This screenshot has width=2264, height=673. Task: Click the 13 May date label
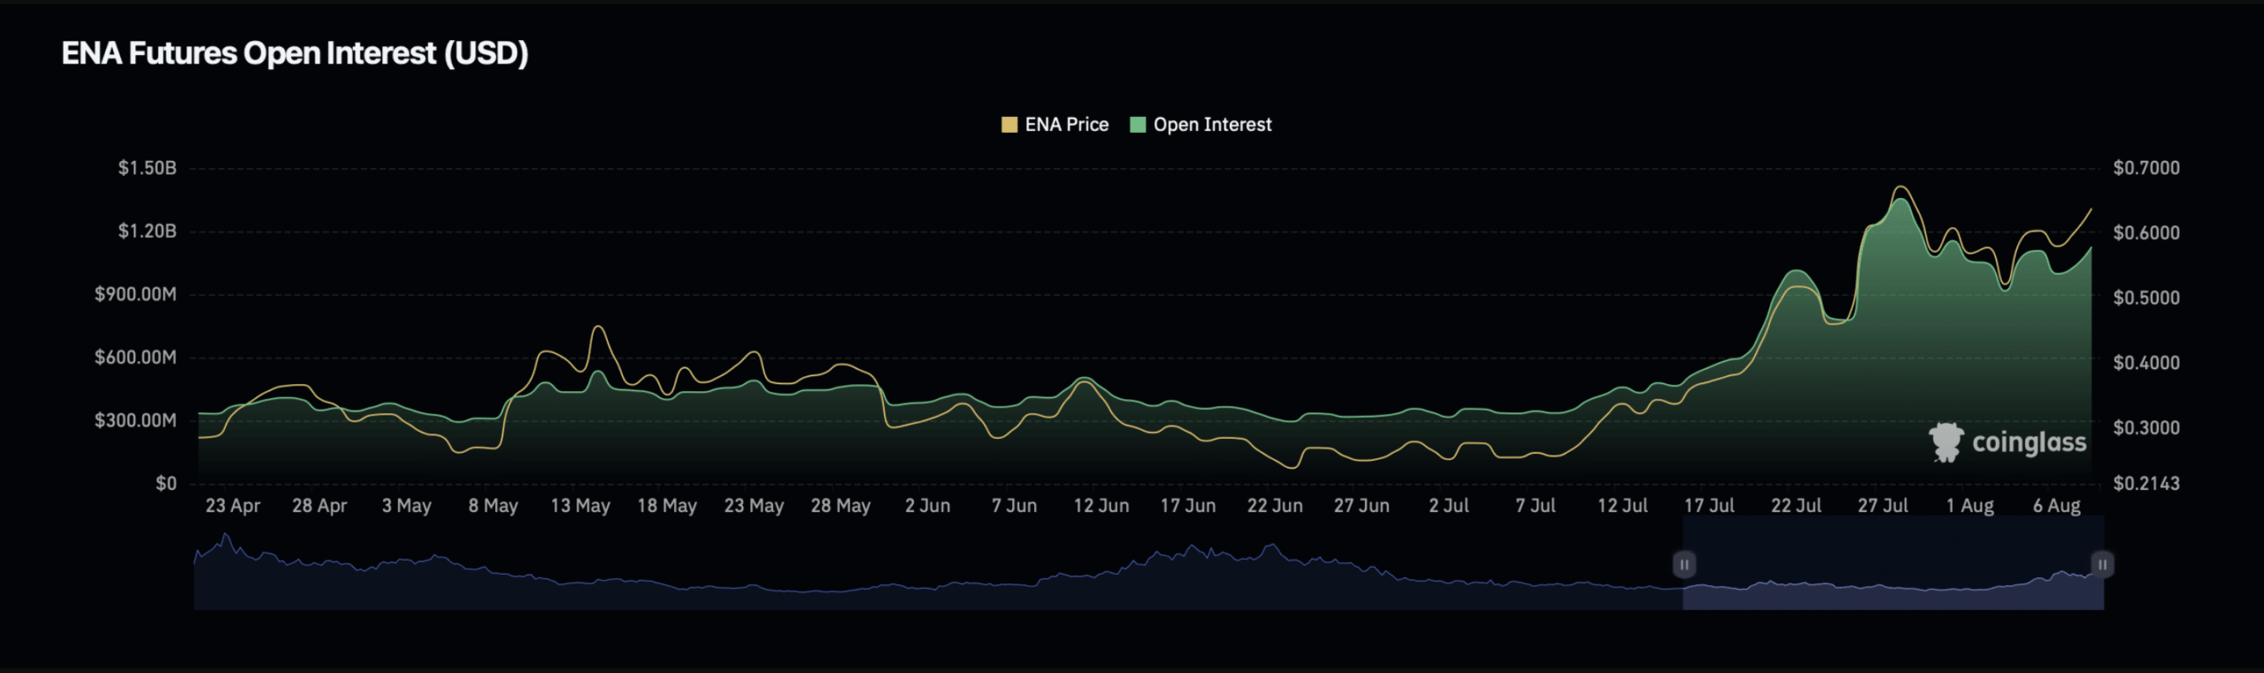click(580, 506)
